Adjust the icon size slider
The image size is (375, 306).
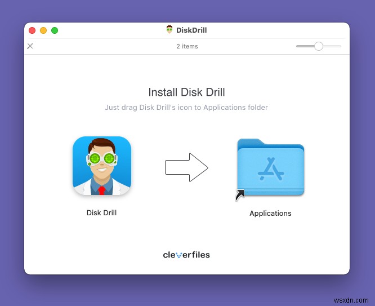(319, 46)
